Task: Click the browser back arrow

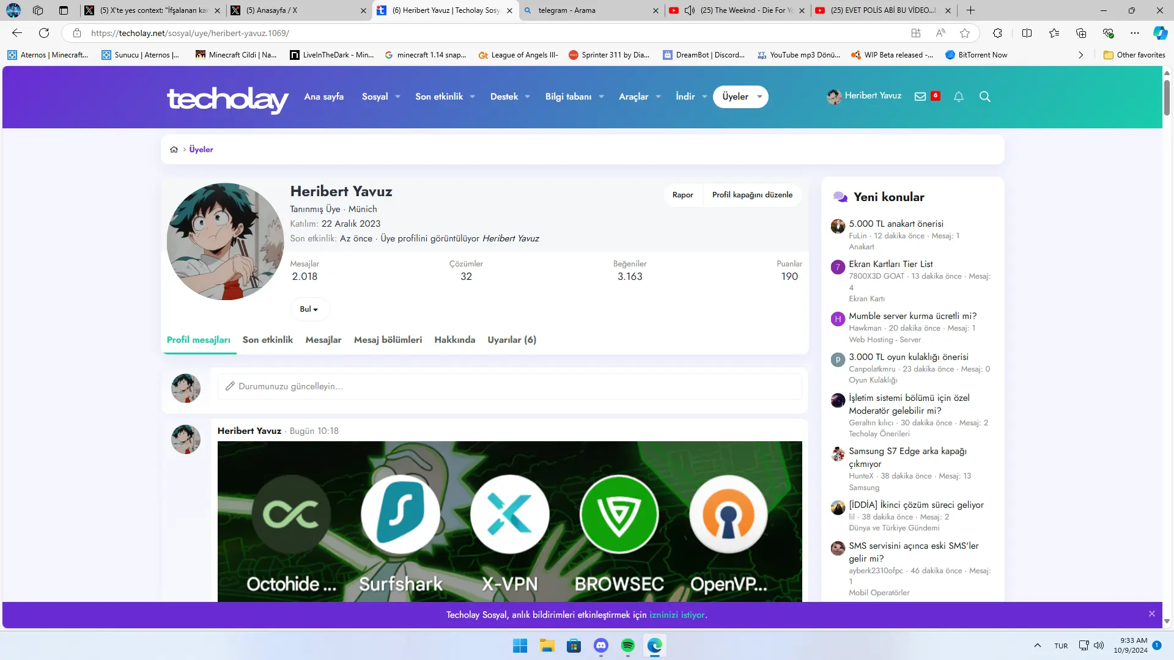Action: tap(17, 33)
